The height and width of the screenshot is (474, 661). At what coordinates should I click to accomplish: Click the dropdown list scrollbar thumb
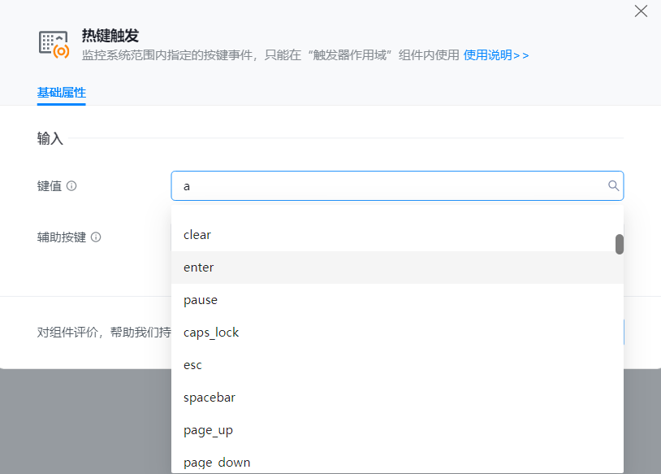pyautogui.click(x=620, y=244)
